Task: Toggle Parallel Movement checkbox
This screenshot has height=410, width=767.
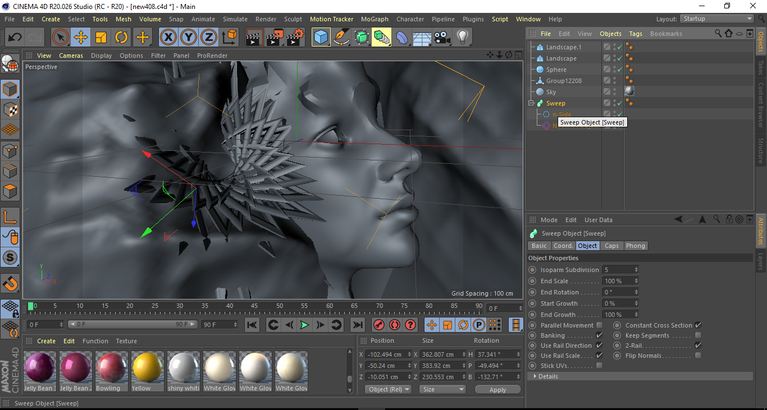Action: coord(599,325)
